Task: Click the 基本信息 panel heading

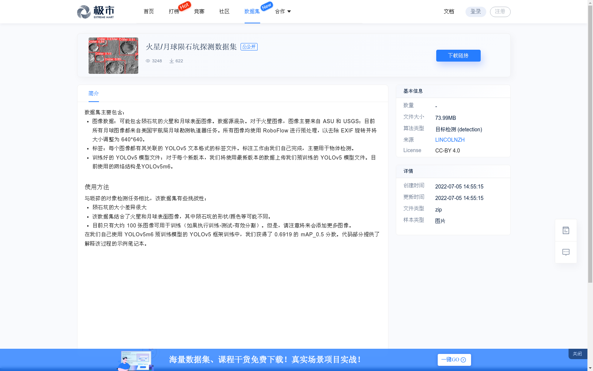Action: (x=413, y=91)
